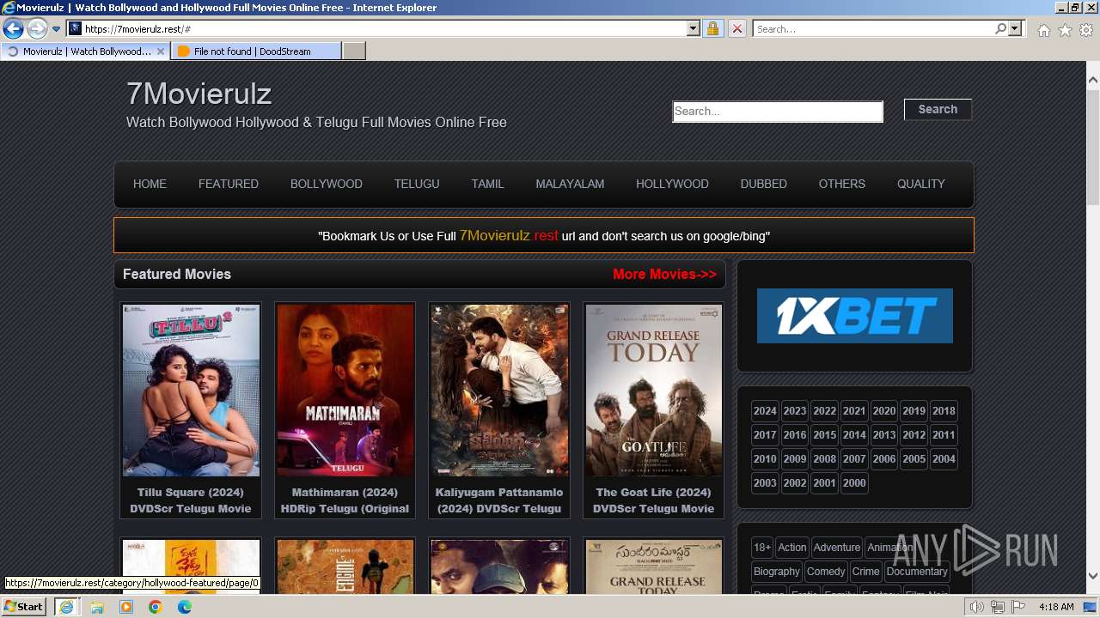Click the address bar URL field
This screenshot has height=618, width=1100.
384,29
